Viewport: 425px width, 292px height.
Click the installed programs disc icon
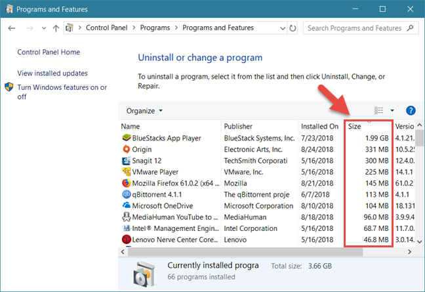(x=144, y=274)
